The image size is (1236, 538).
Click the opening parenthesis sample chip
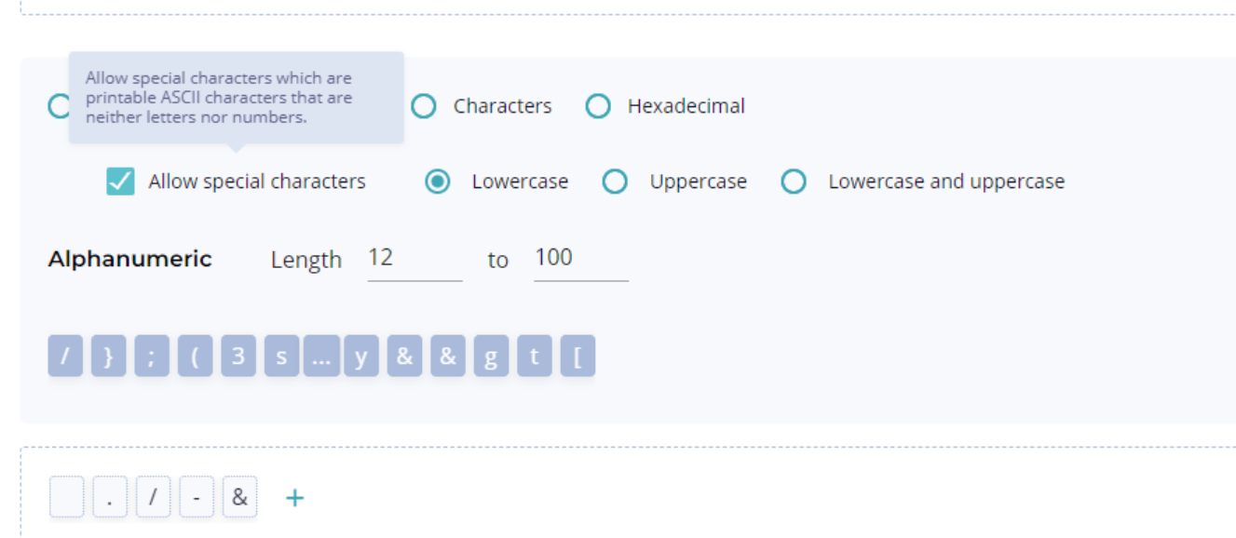click(195, 358)
